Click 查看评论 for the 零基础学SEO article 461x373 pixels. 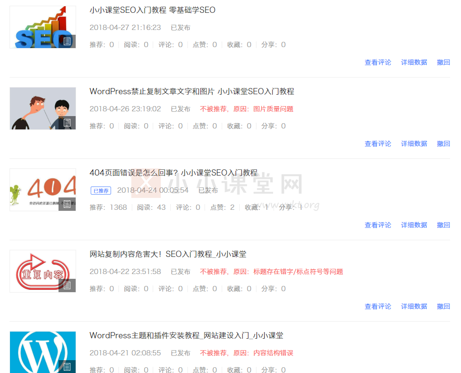click(378, 62)
